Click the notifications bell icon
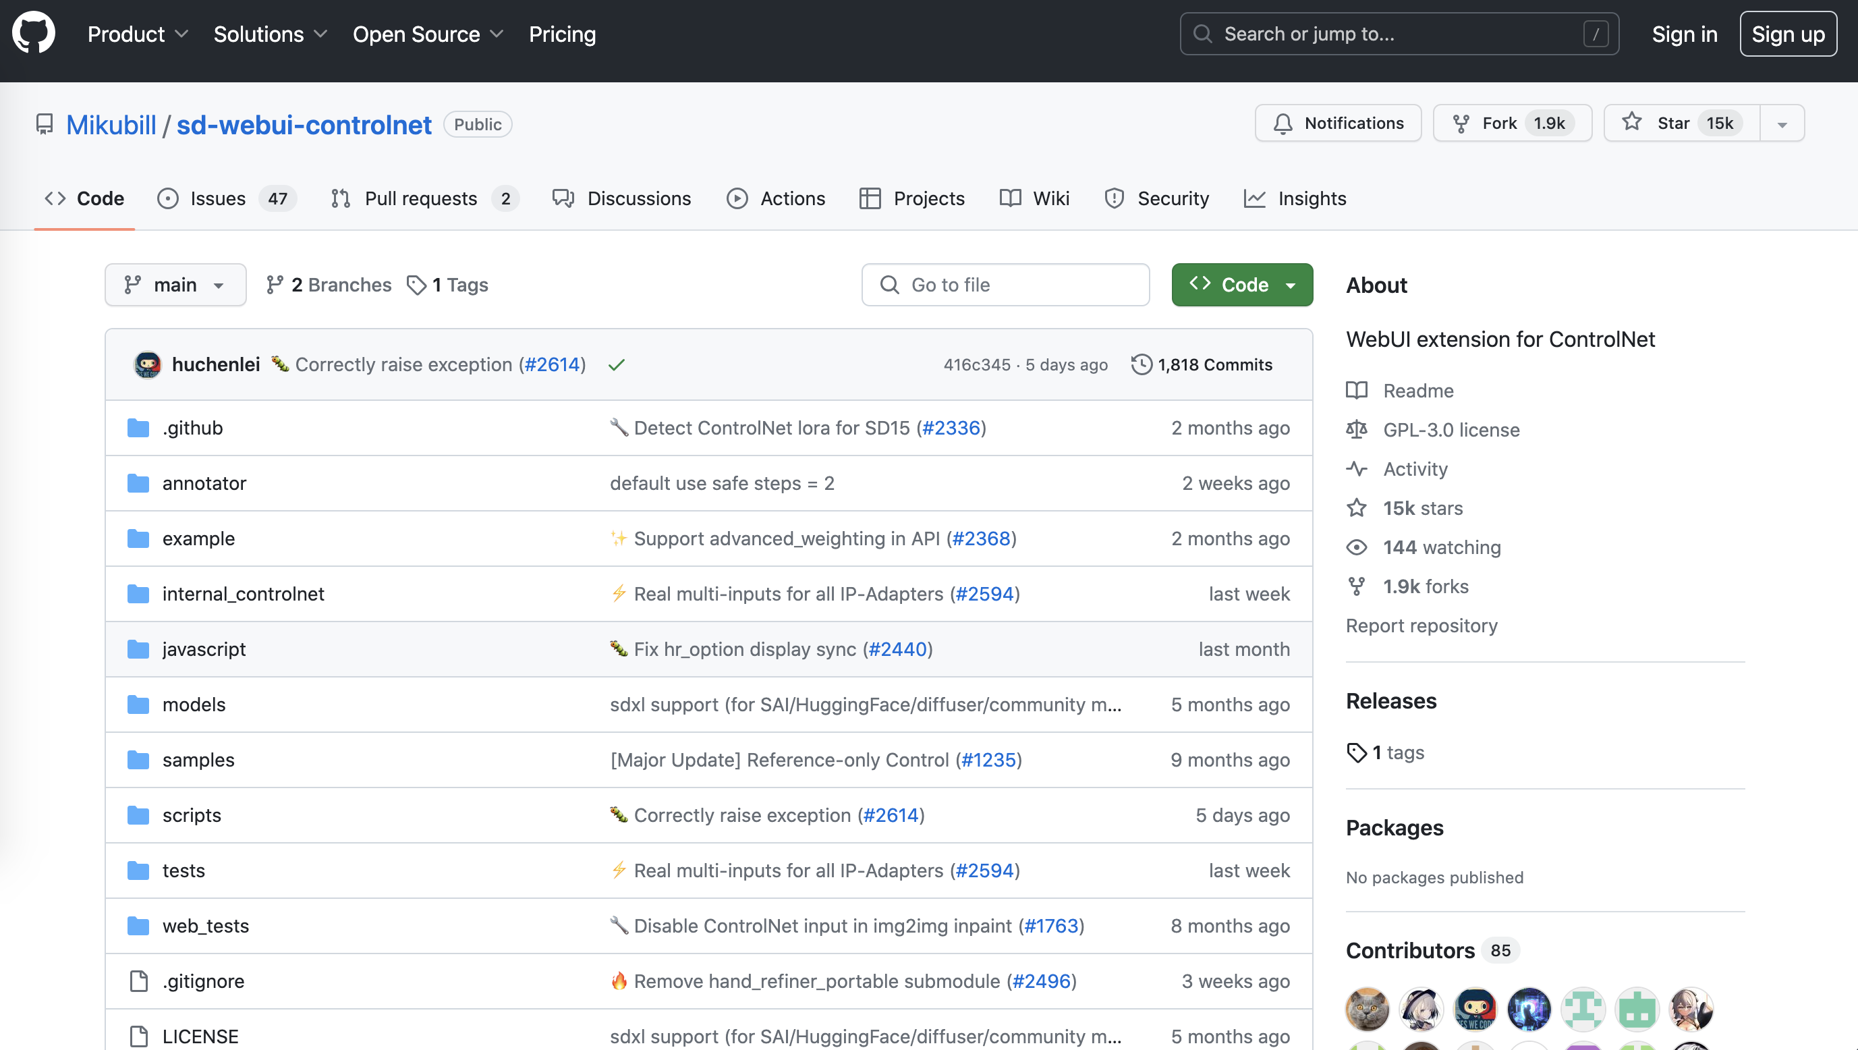Screen dimensions: 1858x1050 click(x=1283, y=123)
